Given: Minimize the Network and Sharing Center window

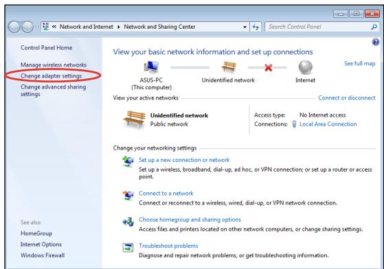Looking at the screenshot, I should 341,14.
